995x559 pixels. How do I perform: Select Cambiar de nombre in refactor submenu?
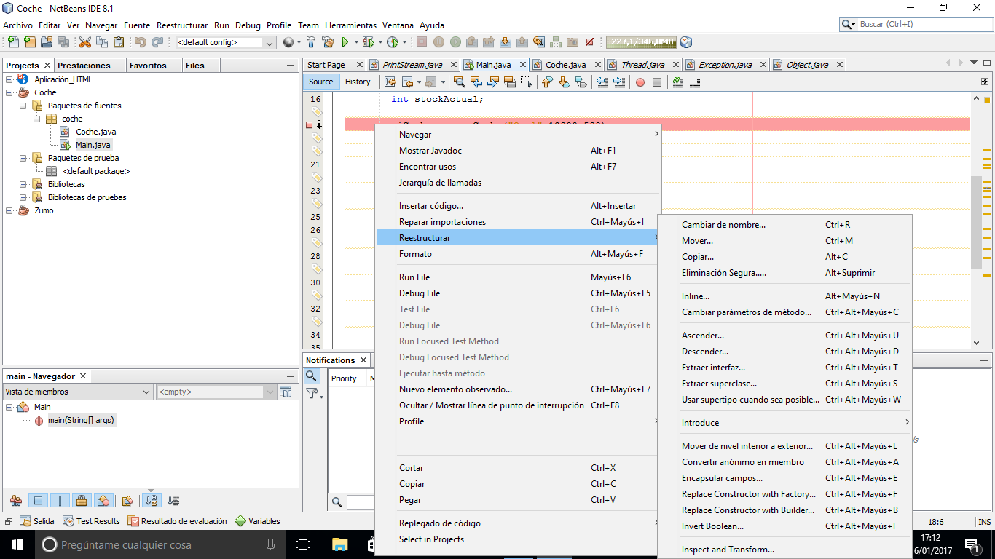pos(723,225)
